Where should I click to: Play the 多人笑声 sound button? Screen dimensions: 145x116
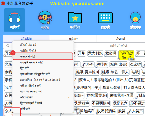coord(135,111)
